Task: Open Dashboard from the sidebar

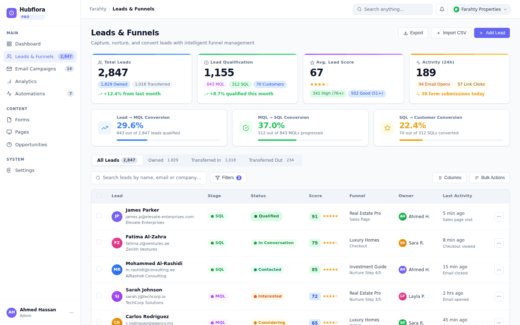Action: tap(28, 44)
